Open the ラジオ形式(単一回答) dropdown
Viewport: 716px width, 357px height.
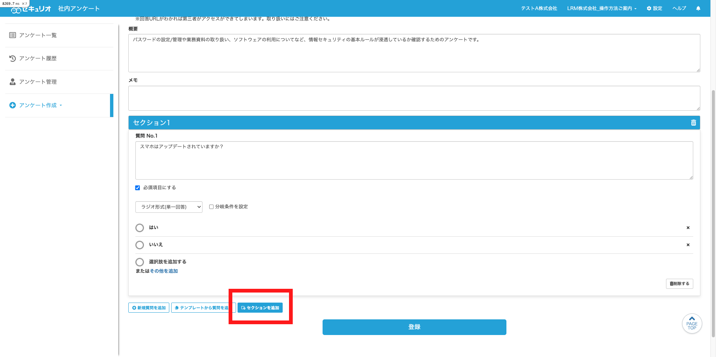click(x=169, y=207)
